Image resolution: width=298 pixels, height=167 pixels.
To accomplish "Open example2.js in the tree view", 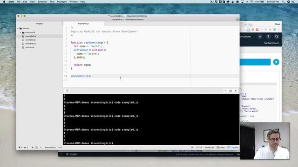I will click(x=30, y=44).
